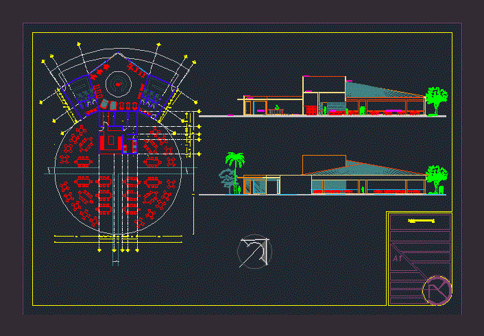484x336 pixels.
Task: Select the green tree right of lower elevation
Action: (x=435, y=178)
